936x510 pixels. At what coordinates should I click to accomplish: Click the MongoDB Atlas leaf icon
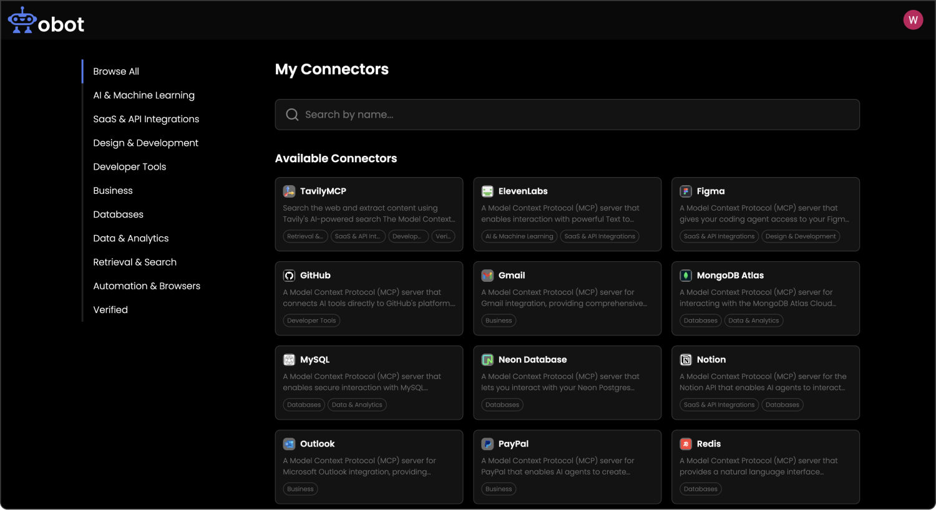tap(686, 276)
